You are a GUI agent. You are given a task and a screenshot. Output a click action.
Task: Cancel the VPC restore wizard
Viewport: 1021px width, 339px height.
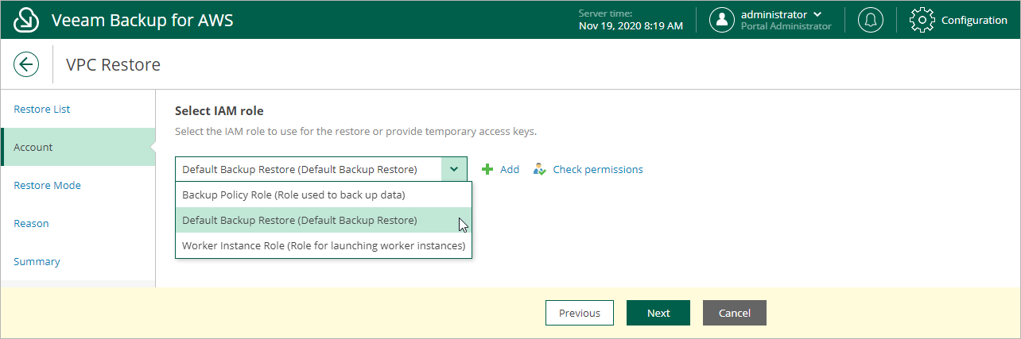(x=735, y=313)
